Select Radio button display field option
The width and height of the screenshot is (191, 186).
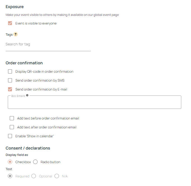tap(35, 162)
